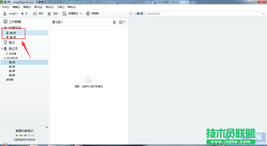Open the 新建笔记 dropdown arrow
The width and height of the screenshot is (267, 146).
81,14
